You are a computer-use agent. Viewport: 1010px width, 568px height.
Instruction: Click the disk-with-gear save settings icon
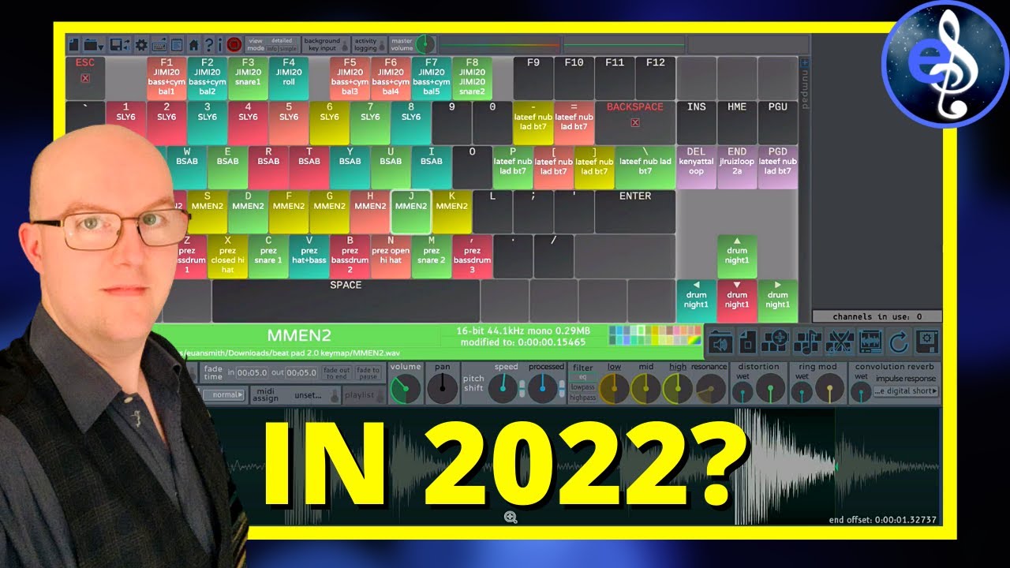point(926,342)
